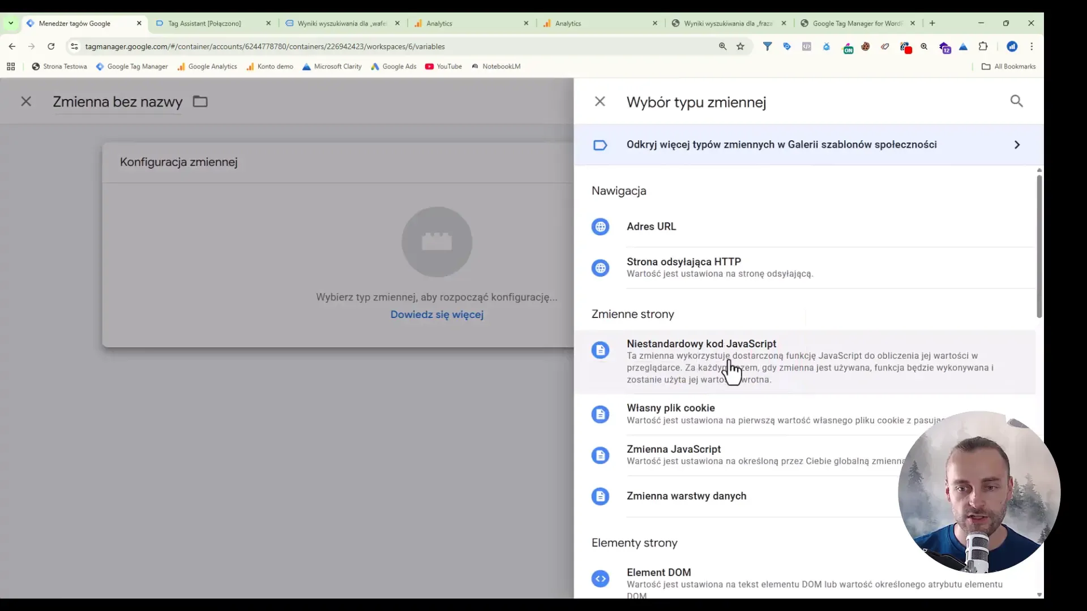Reload the current page

(51, 46)
